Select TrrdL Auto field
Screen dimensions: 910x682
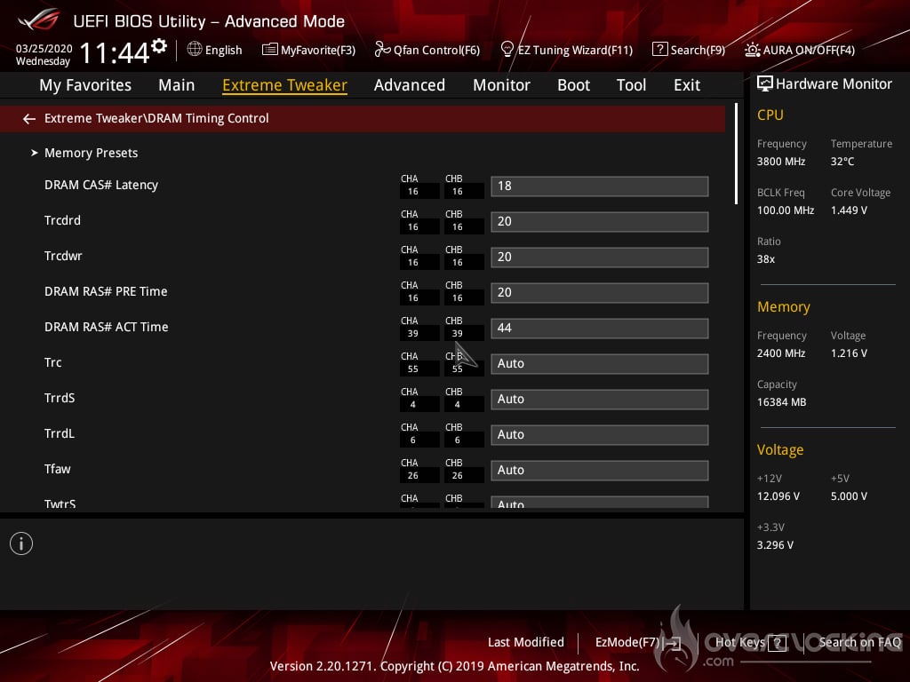(600, 434)
